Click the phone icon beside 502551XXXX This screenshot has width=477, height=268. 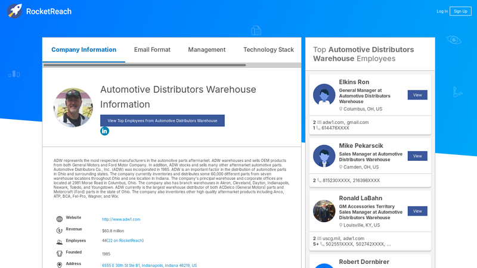(x=322, y=244)
